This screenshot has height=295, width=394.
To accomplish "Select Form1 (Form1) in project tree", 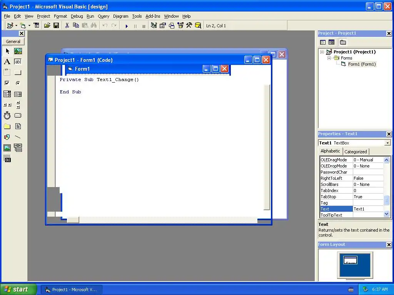I will tap(362, 64).
